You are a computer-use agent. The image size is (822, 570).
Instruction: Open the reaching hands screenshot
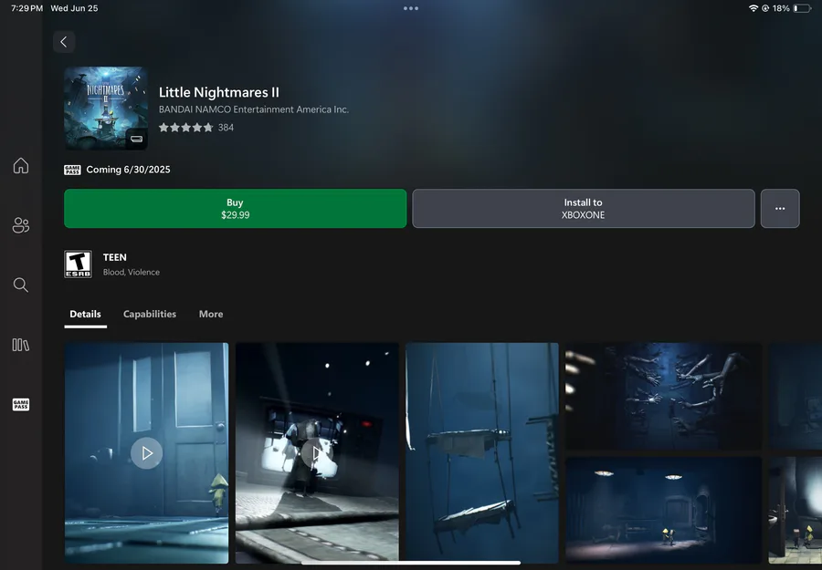[663, 396]
